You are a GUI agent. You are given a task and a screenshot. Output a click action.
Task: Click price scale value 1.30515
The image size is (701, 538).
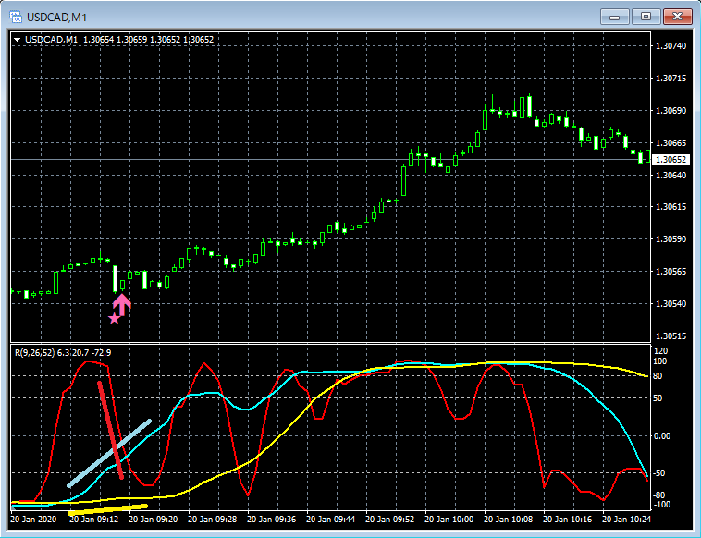670,336
